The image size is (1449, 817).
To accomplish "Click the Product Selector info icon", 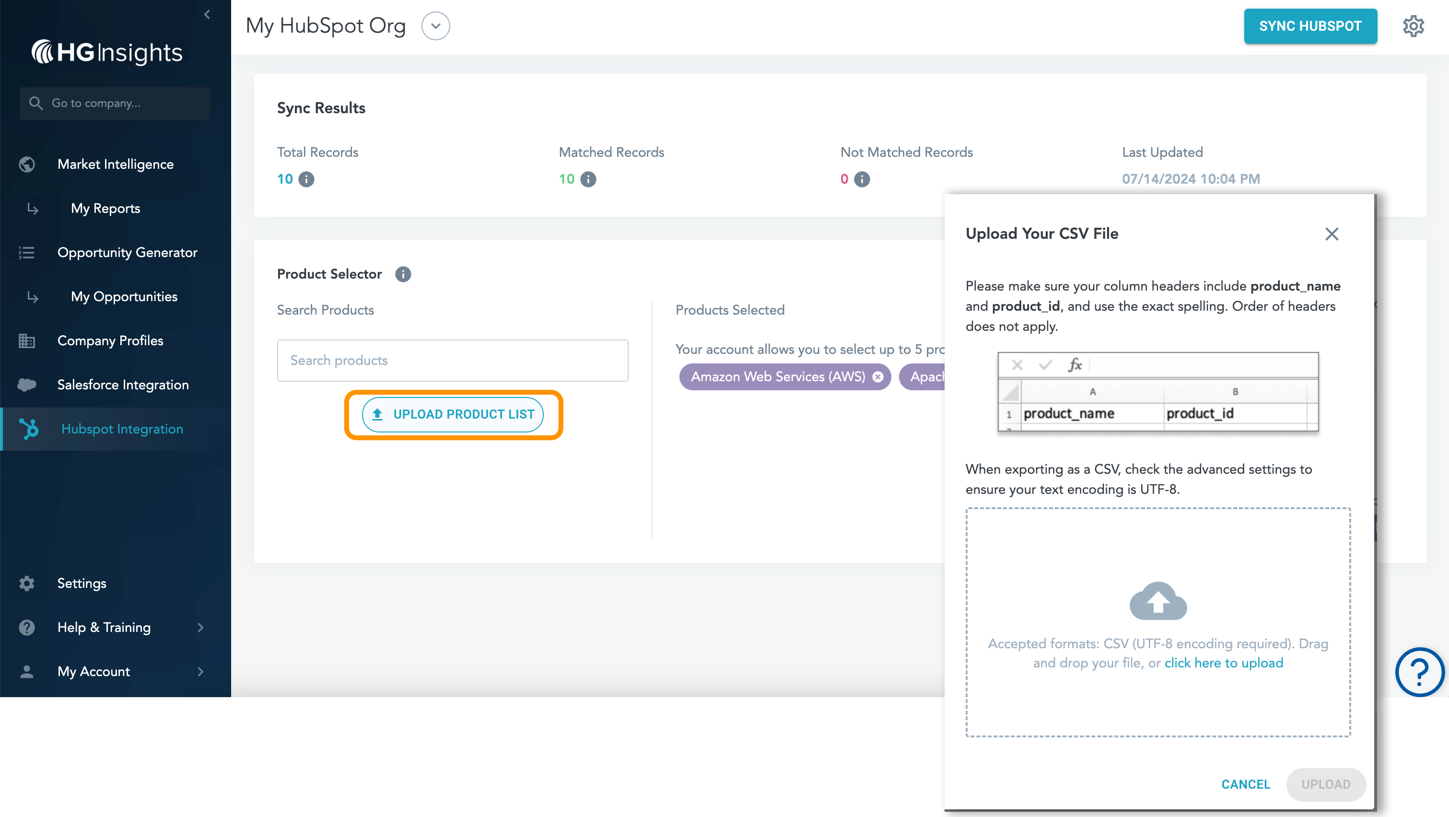I will pyautogui.click(x=403, y=274).
